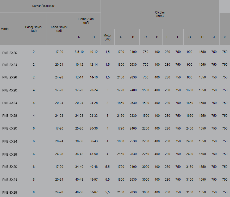Select the 8,5-10 value in N column
This screenshot has height=197, width=230.
tap(79, 52)
